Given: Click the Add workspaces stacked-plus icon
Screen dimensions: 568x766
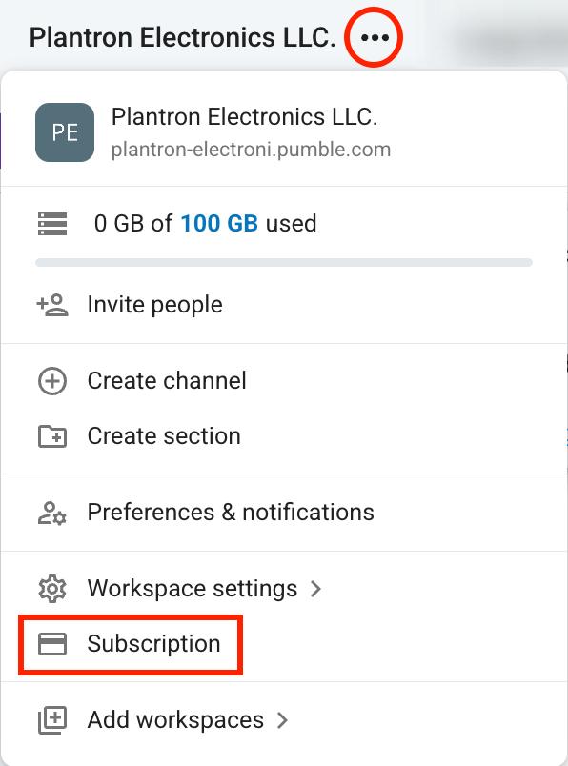Looking at the screenshot, I should pos(52,720).
